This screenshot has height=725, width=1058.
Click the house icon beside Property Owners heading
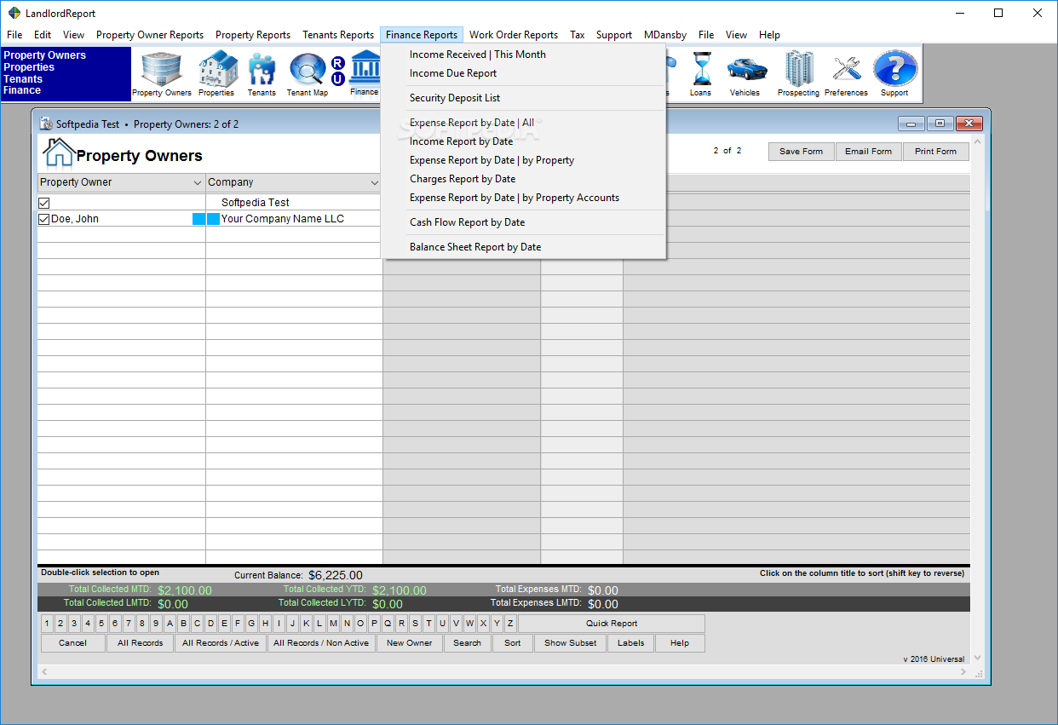[58, 152]
